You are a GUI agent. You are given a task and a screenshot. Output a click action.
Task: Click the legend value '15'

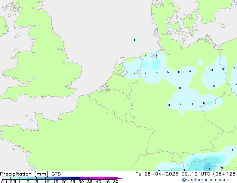click(x=55, y=182)
